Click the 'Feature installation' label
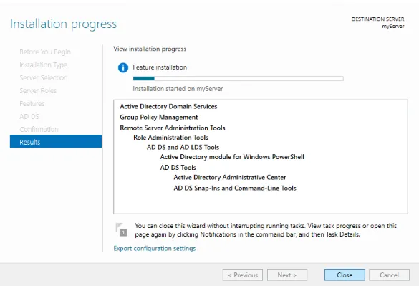419x286 pixels. click(x=160, y=67)
